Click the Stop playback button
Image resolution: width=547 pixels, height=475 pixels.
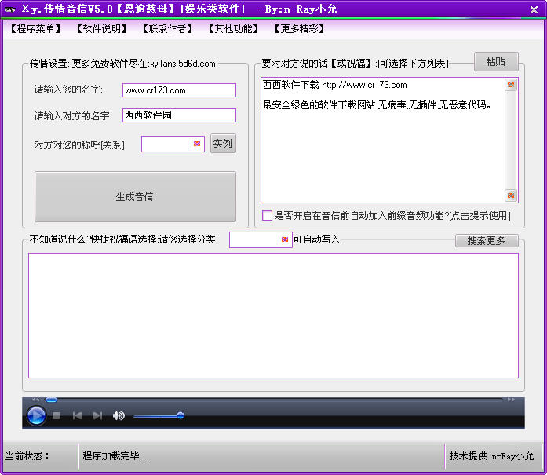(57, 415)
